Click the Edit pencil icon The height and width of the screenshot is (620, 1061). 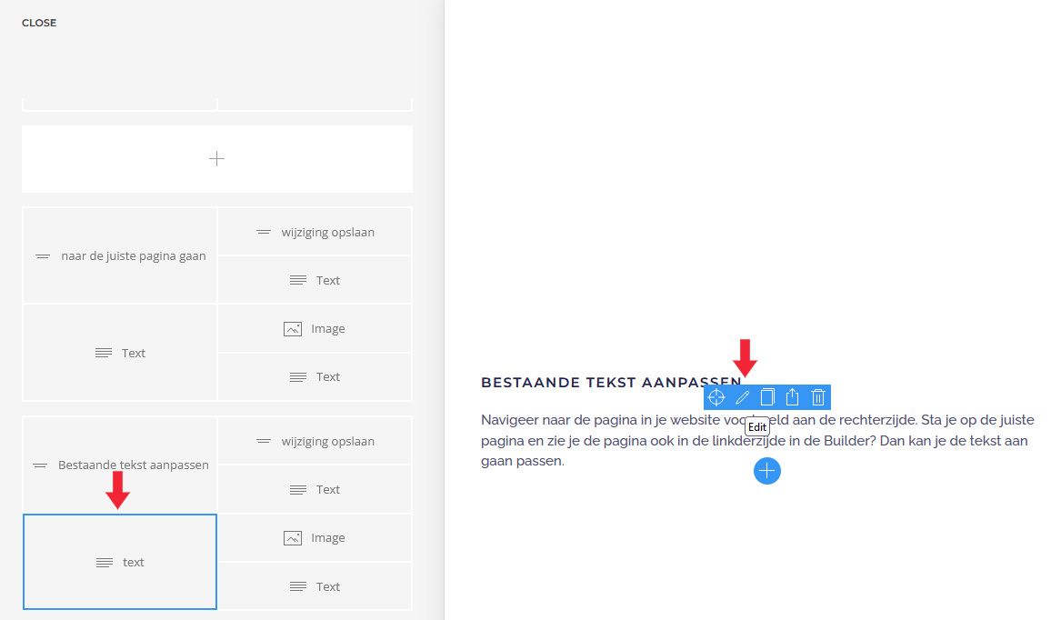[x=742, y=397]
